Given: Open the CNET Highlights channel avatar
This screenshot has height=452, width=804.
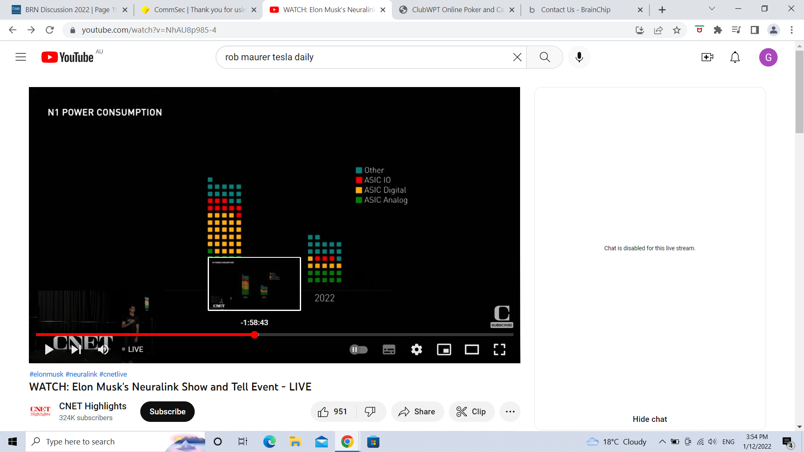Looking at the screenshot, I should click(40, 411).
